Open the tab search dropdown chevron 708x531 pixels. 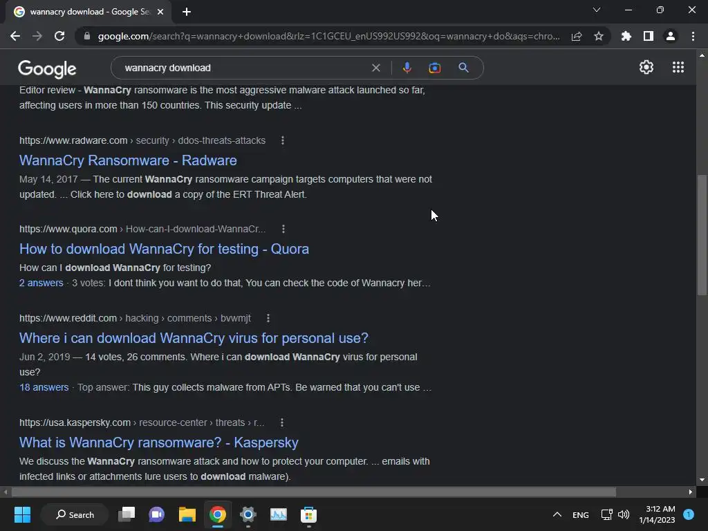click(x=597, y=10)
